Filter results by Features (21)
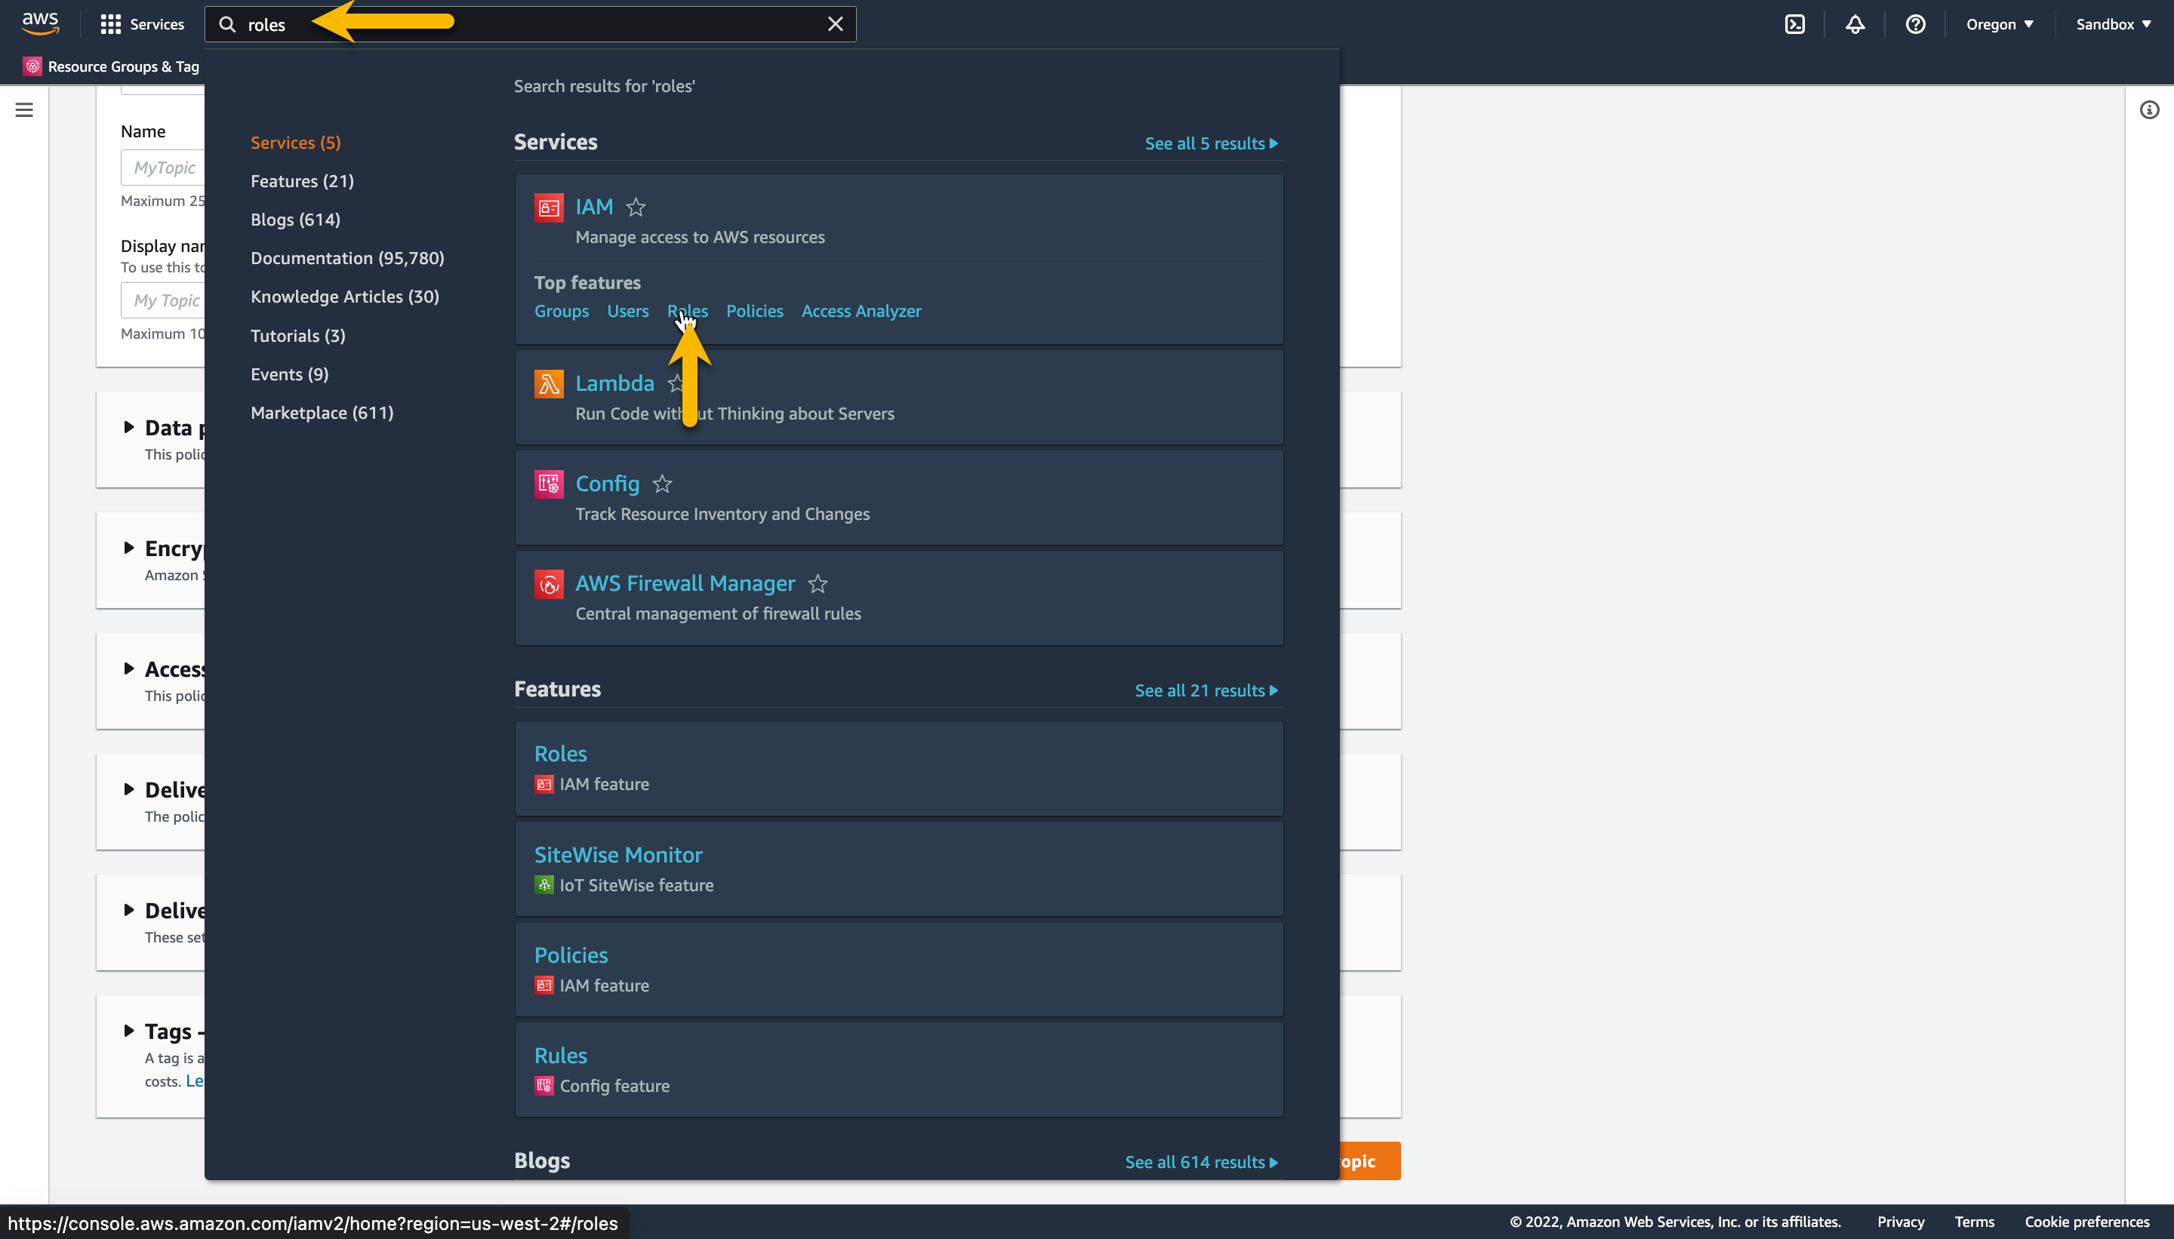The width and height of the screenshot is (2174, 1239). [x=301, y=181]
